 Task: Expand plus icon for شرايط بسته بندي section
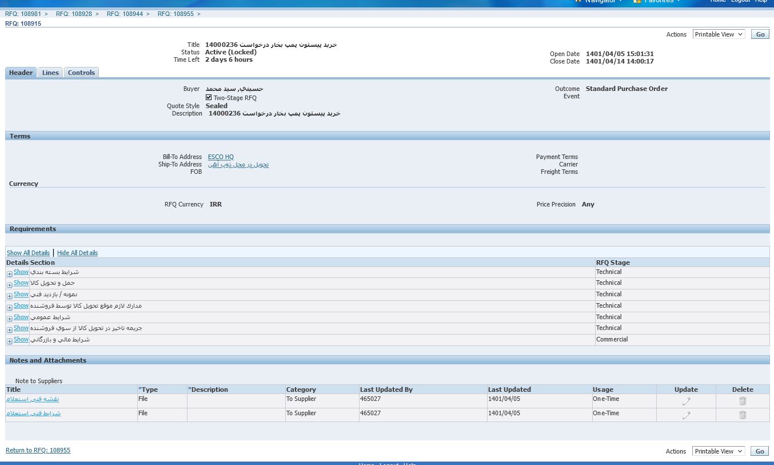coord(10,274)
